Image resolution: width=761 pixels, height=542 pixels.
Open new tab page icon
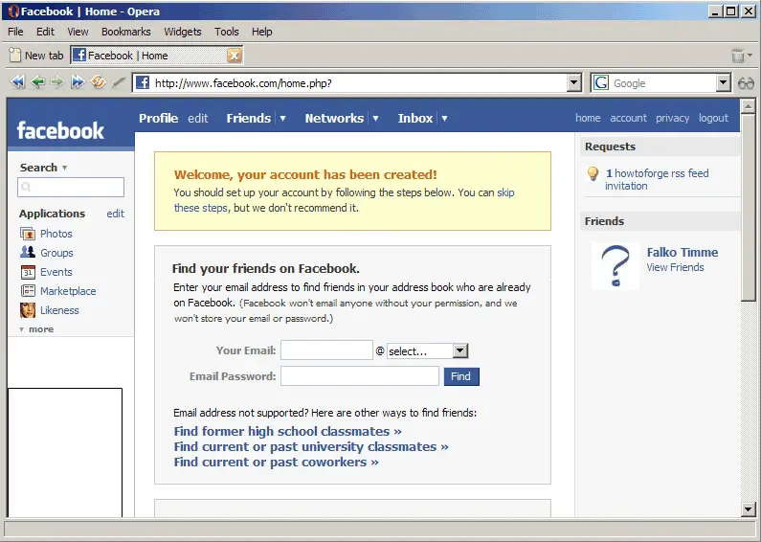click(x=15, y=56)
